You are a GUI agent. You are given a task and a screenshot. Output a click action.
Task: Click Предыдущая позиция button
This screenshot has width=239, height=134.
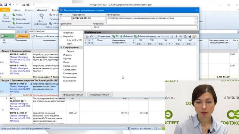pos(73,95)
